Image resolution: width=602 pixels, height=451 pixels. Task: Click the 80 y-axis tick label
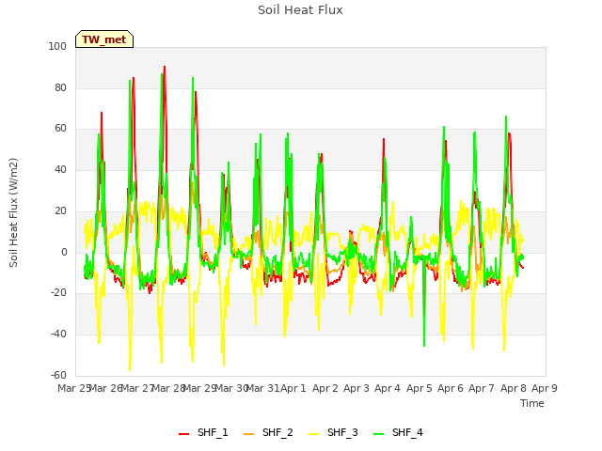click(60, 87)
